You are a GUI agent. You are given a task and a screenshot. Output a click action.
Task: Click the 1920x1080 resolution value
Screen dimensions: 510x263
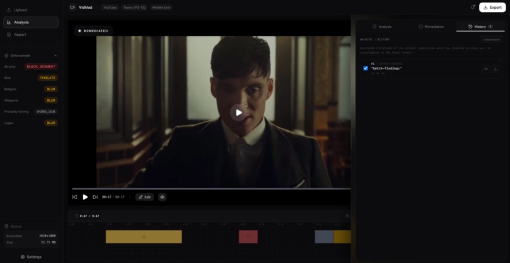click(x=47, y=236)
